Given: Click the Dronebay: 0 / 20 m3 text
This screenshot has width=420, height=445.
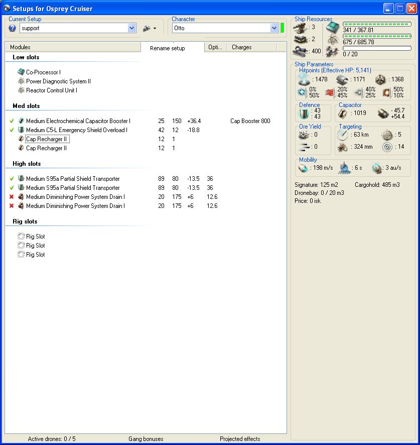Looking at the screenshot, I should 319,193.
